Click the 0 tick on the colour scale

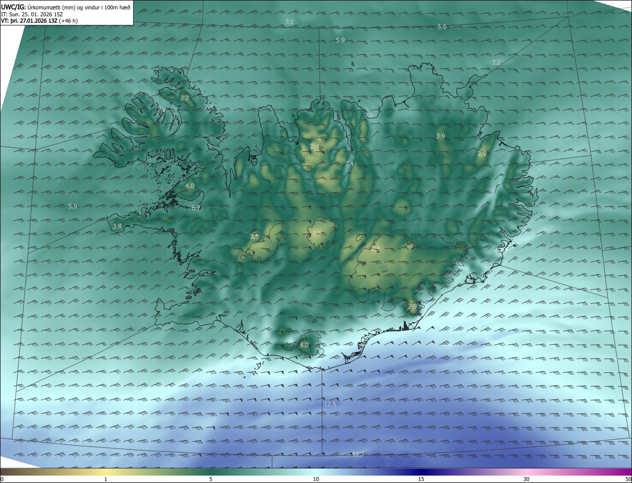pyautogui.click(x=2, y=479)
